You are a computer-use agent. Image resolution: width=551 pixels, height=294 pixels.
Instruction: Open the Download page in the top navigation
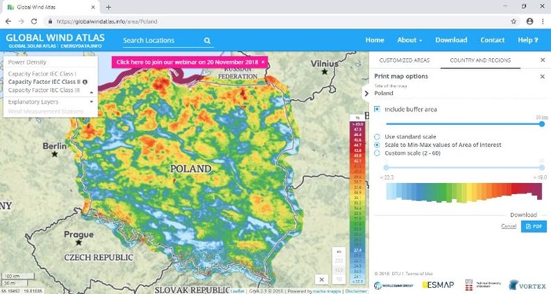click(451, 40)
